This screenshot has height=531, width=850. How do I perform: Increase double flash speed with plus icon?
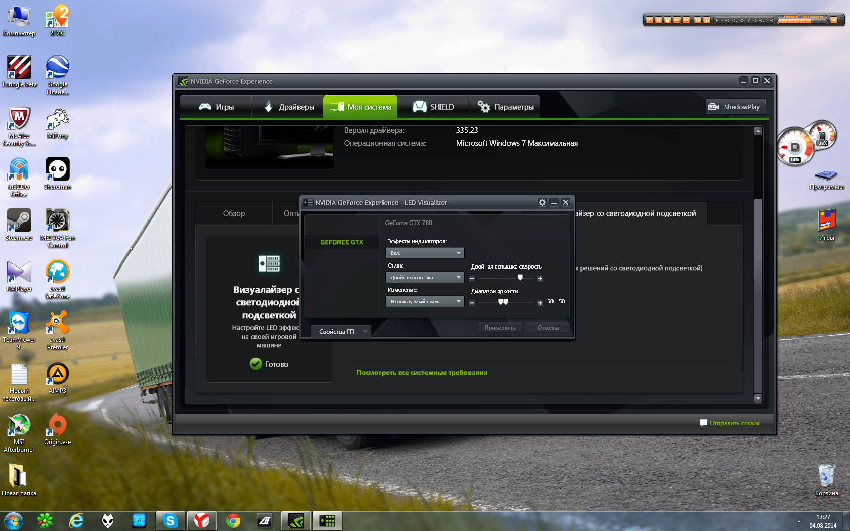[x=540, y=279]
